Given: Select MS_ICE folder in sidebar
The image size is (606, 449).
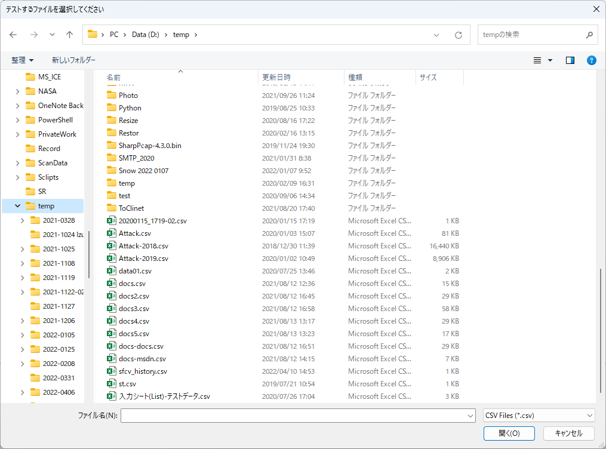Looking at the screenshot, I should click(x=50, y=77).
